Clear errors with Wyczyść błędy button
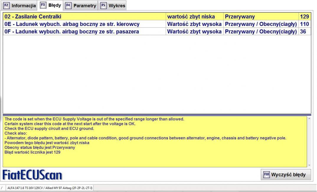The width and height of the screenshot is (317, 192). click(x=286, y=174)
